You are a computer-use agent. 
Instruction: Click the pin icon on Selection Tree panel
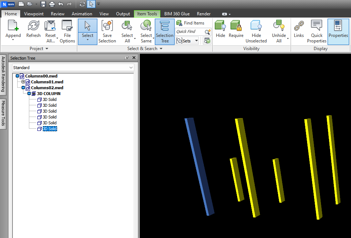(x=127, y=58)
